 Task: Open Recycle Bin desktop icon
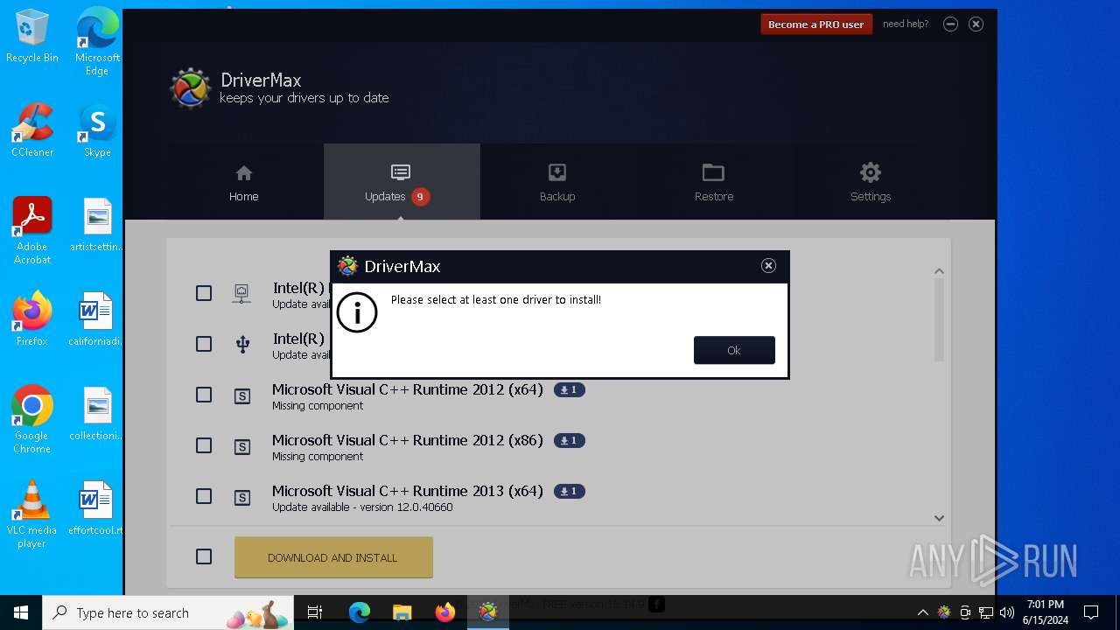point(32,37)
